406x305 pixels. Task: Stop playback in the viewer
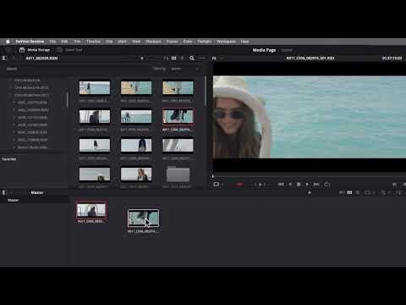(299, 185)
